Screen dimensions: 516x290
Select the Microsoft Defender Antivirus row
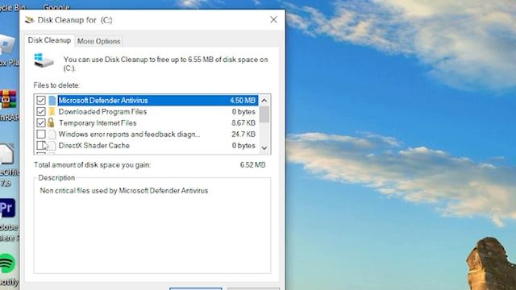click(x=146, y=100)
